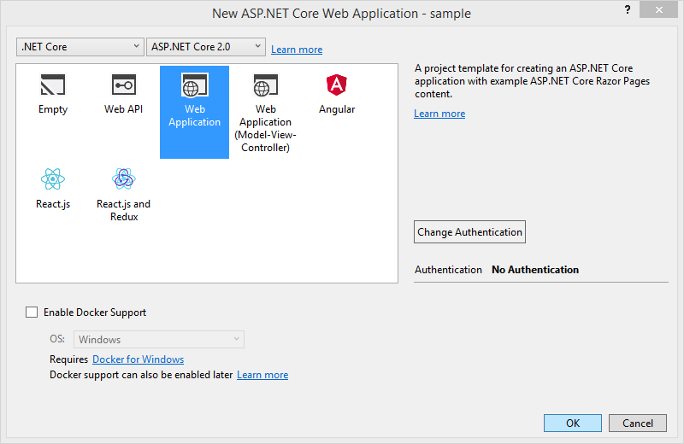The width and height of the screenshot is (684, 444).
Task: Cancel the new project dialog
Action: [x=638, y=423]
